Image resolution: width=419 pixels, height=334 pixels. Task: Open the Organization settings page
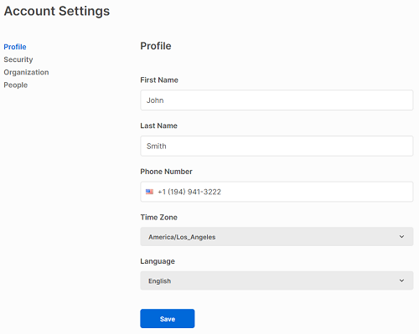pos(26,72)
